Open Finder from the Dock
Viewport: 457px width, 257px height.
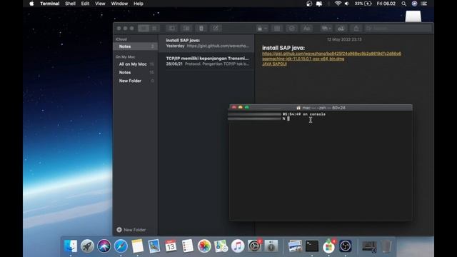71,246
